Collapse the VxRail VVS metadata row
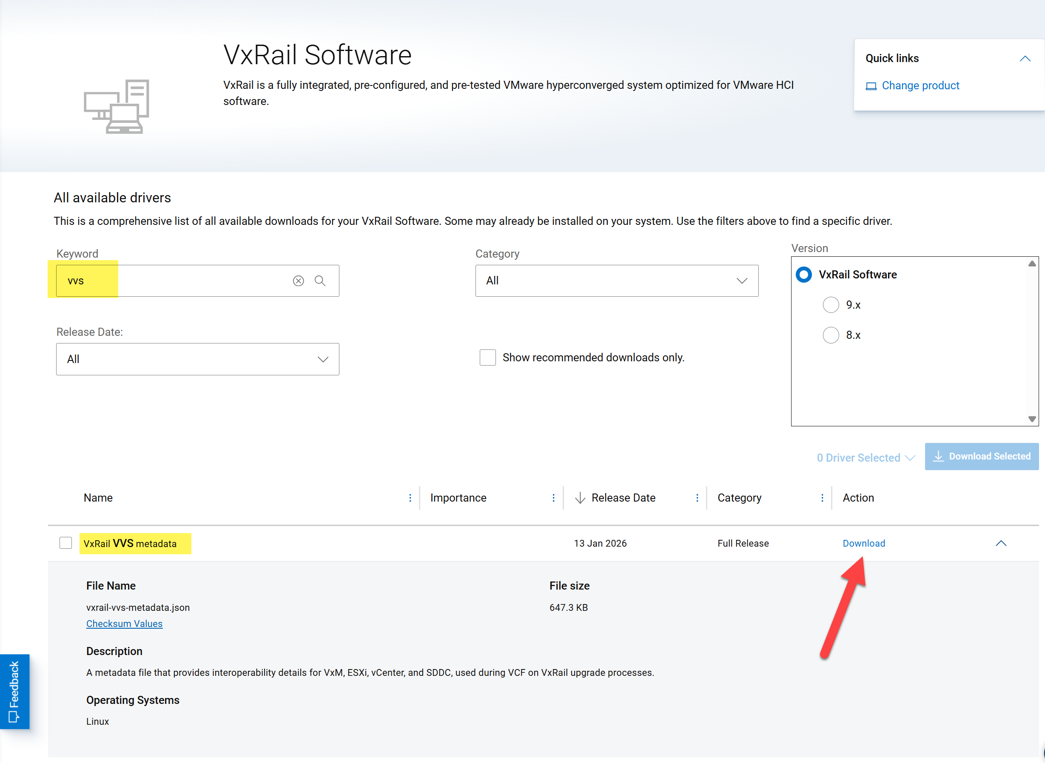The height and width of the screenshot is (763, 1045). (1001, 544)
